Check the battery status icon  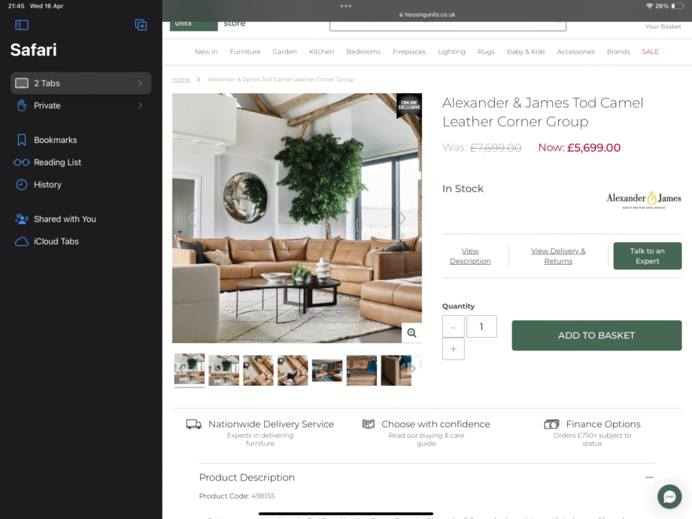coord(676,6)
